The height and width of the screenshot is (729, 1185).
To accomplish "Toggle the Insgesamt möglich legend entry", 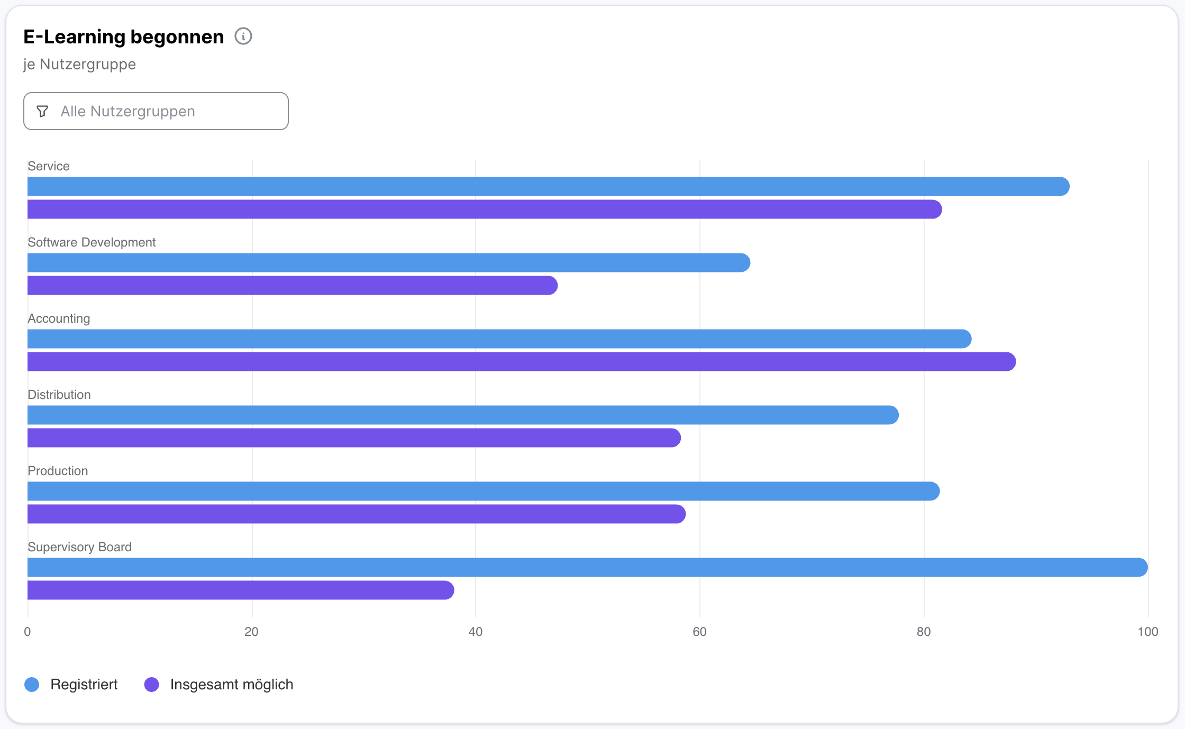I will (x=231, y=685).
